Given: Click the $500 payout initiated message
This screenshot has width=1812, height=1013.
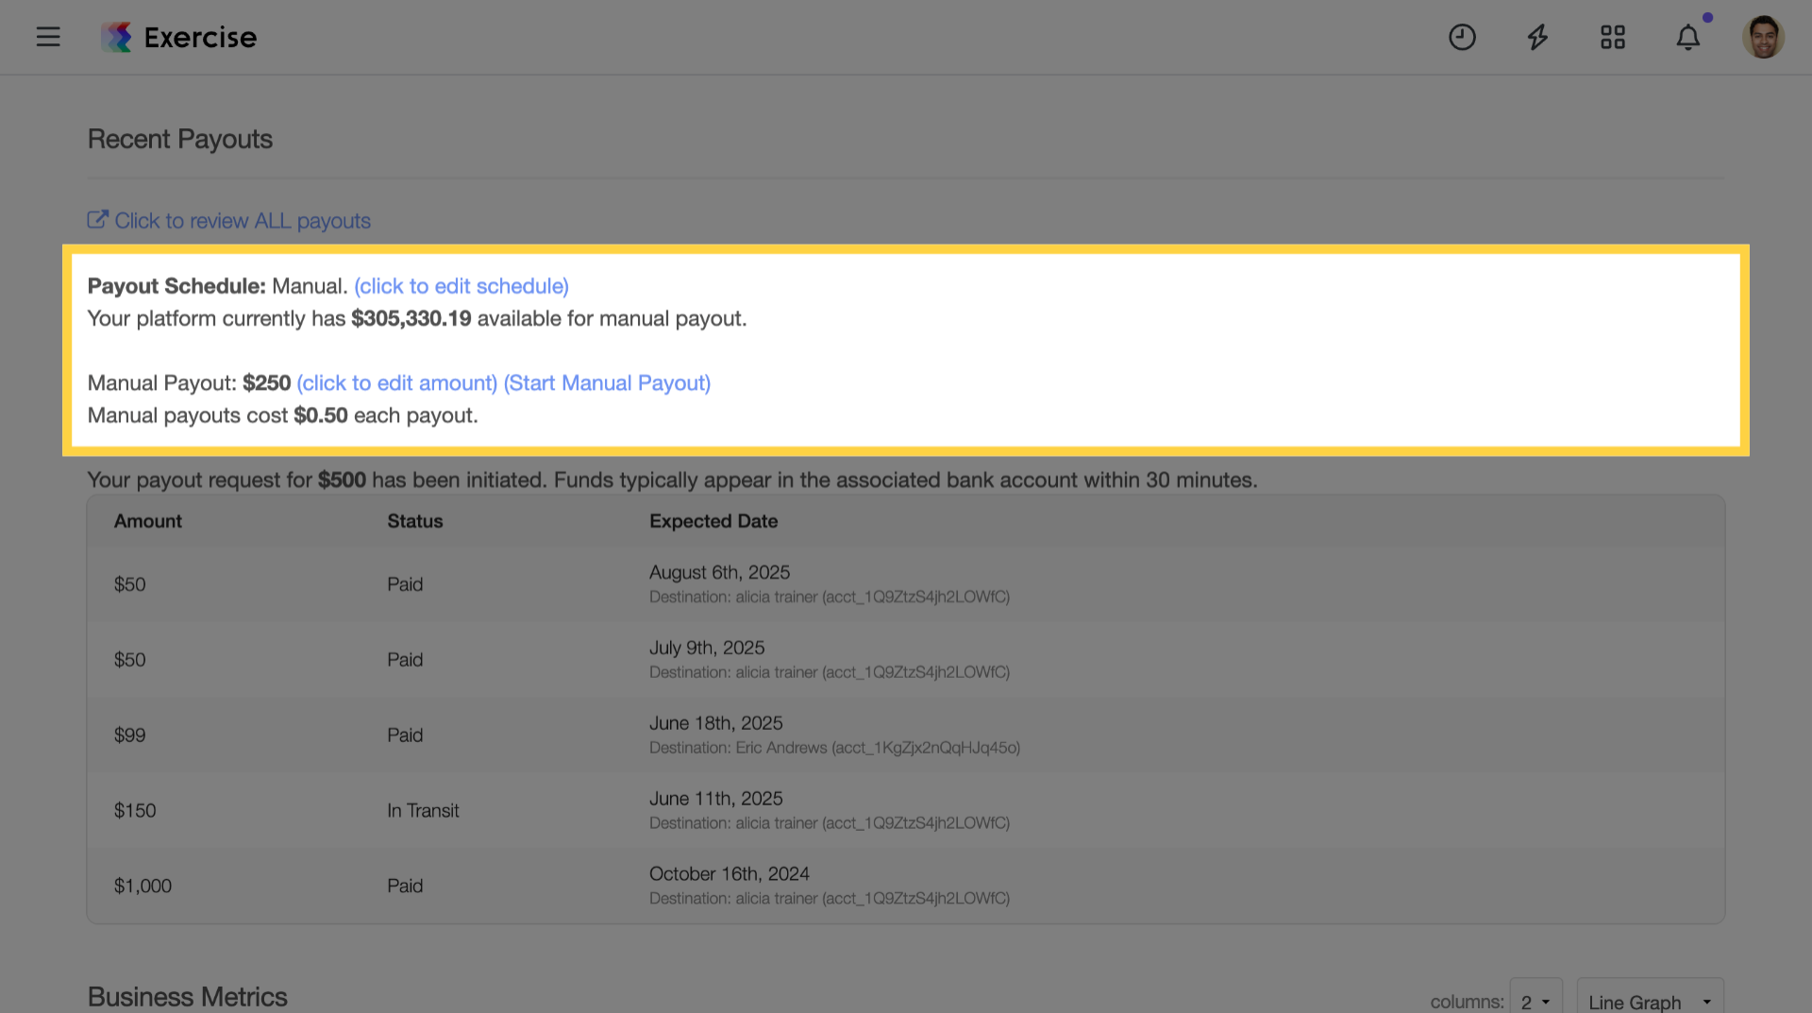Looking at the screenshot, I should pos(672,481).
